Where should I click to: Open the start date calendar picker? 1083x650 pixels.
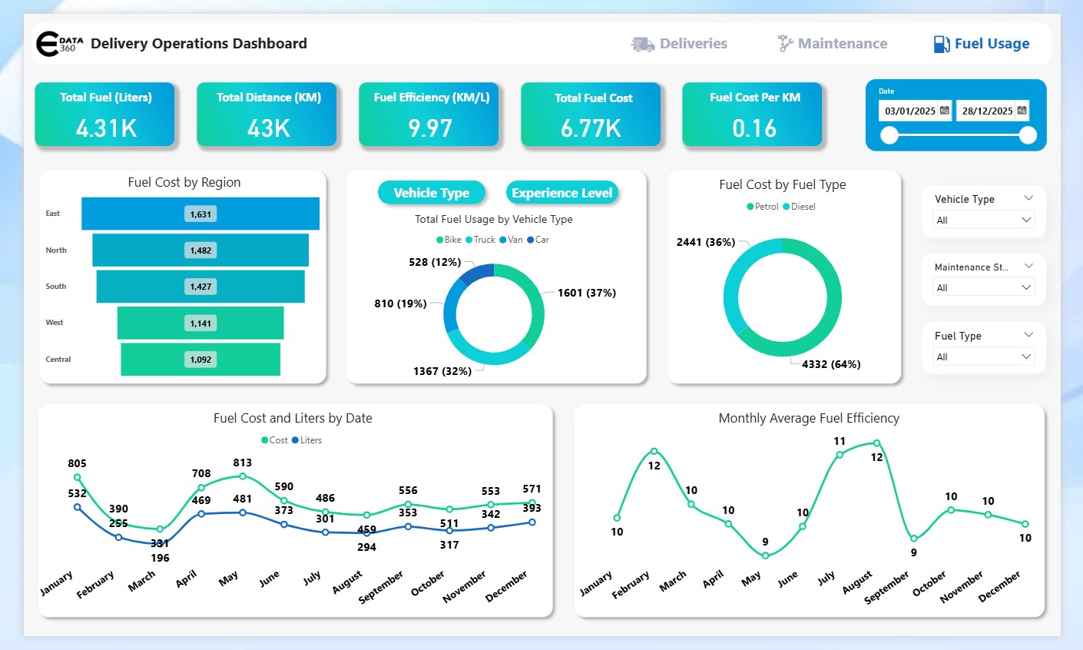click(x=945, y=111)
